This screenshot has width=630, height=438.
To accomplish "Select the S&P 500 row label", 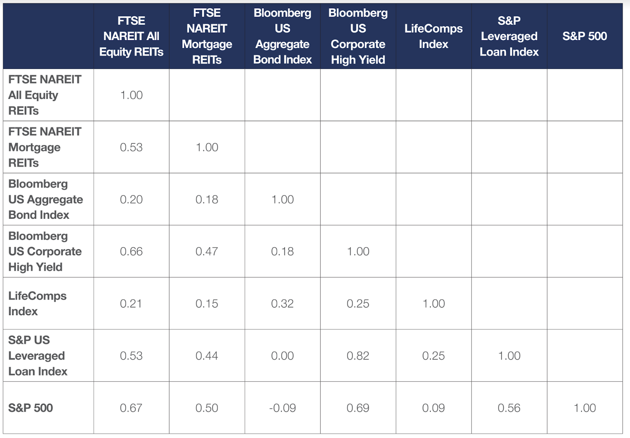I will (31, 408).
